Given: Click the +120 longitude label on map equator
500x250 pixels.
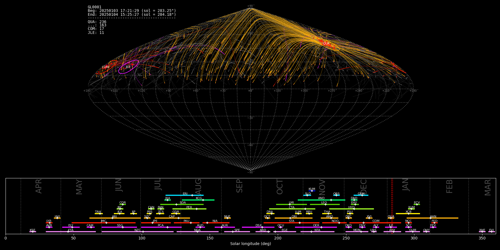Looking at the screenshot, I should pyautogui.click(x=141, y=91).
